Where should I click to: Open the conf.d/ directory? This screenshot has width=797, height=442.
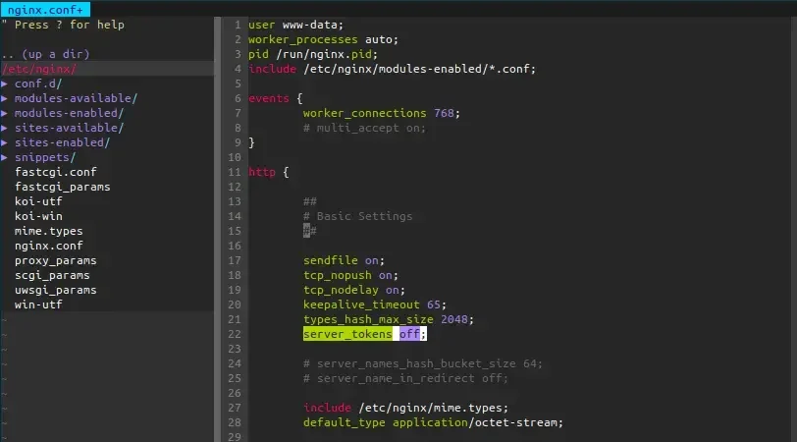(x=38, y=83)
